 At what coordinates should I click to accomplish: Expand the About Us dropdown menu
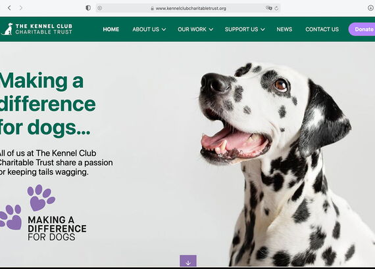click(149, 30)
